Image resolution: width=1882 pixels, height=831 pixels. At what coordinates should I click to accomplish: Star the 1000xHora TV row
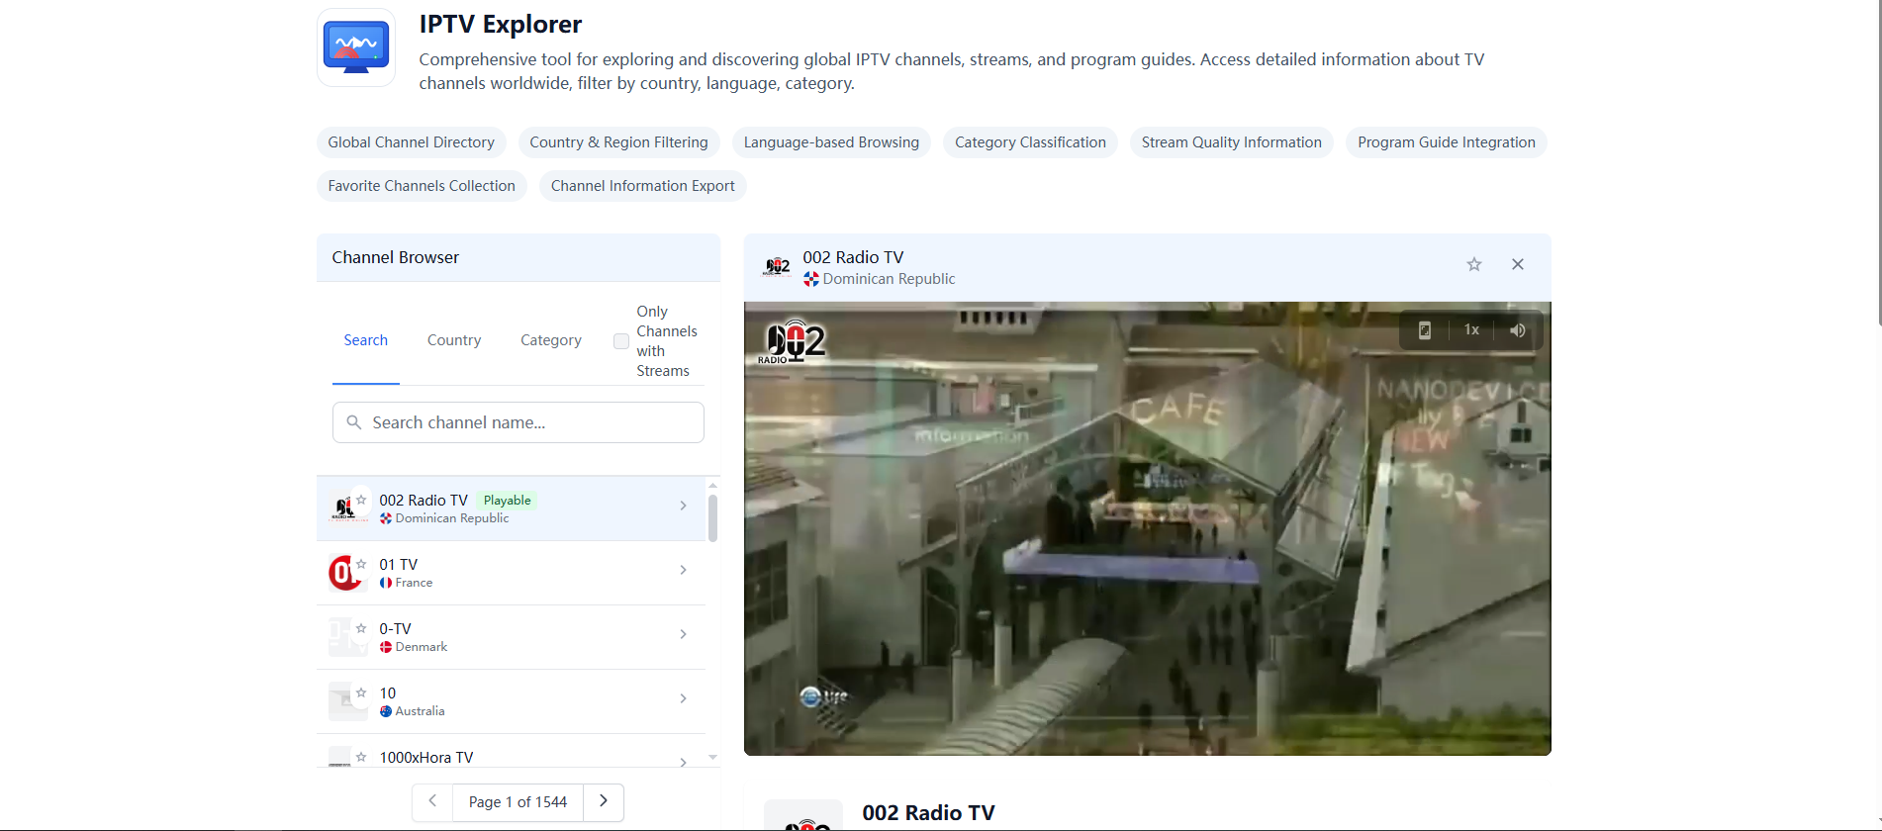click(361, 757)
